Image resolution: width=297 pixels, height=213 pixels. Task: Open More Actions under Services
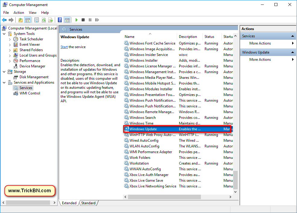click(x=260, y=43)
